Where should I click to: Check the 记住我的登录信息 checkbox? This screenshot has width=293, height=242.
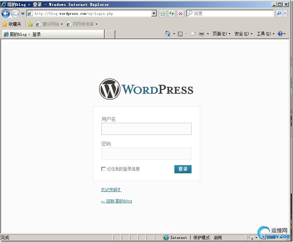coord(103,169)
